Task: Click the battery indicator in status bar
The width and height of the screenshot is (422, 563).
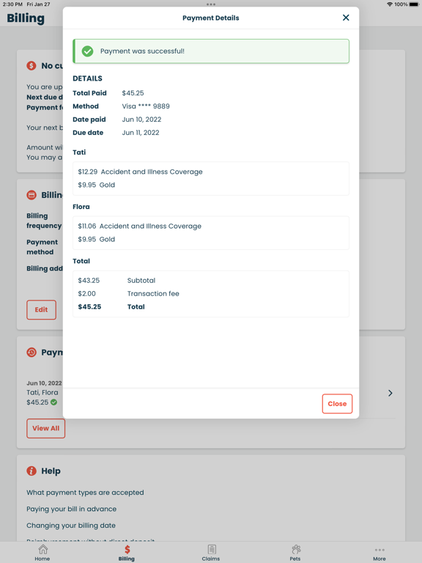Action: pyautogui.click(x=414, y=4)
